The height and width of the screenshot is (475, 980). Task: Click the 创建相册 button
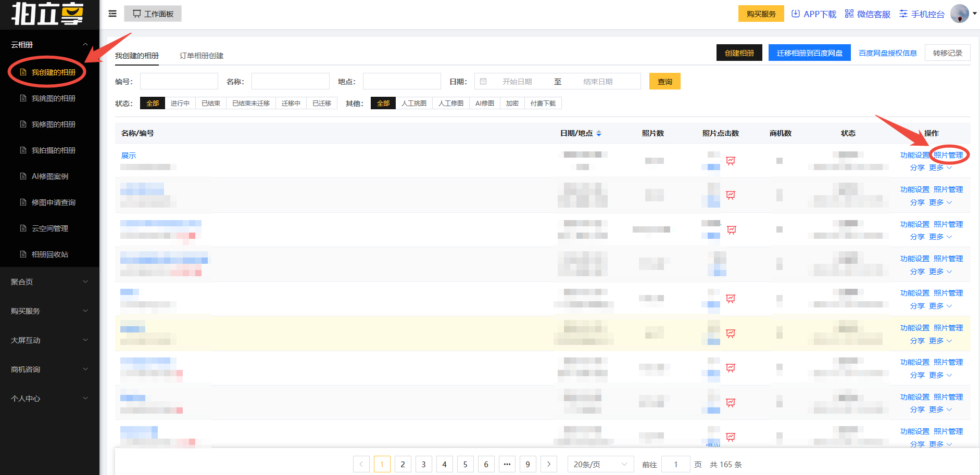point(739,53)
